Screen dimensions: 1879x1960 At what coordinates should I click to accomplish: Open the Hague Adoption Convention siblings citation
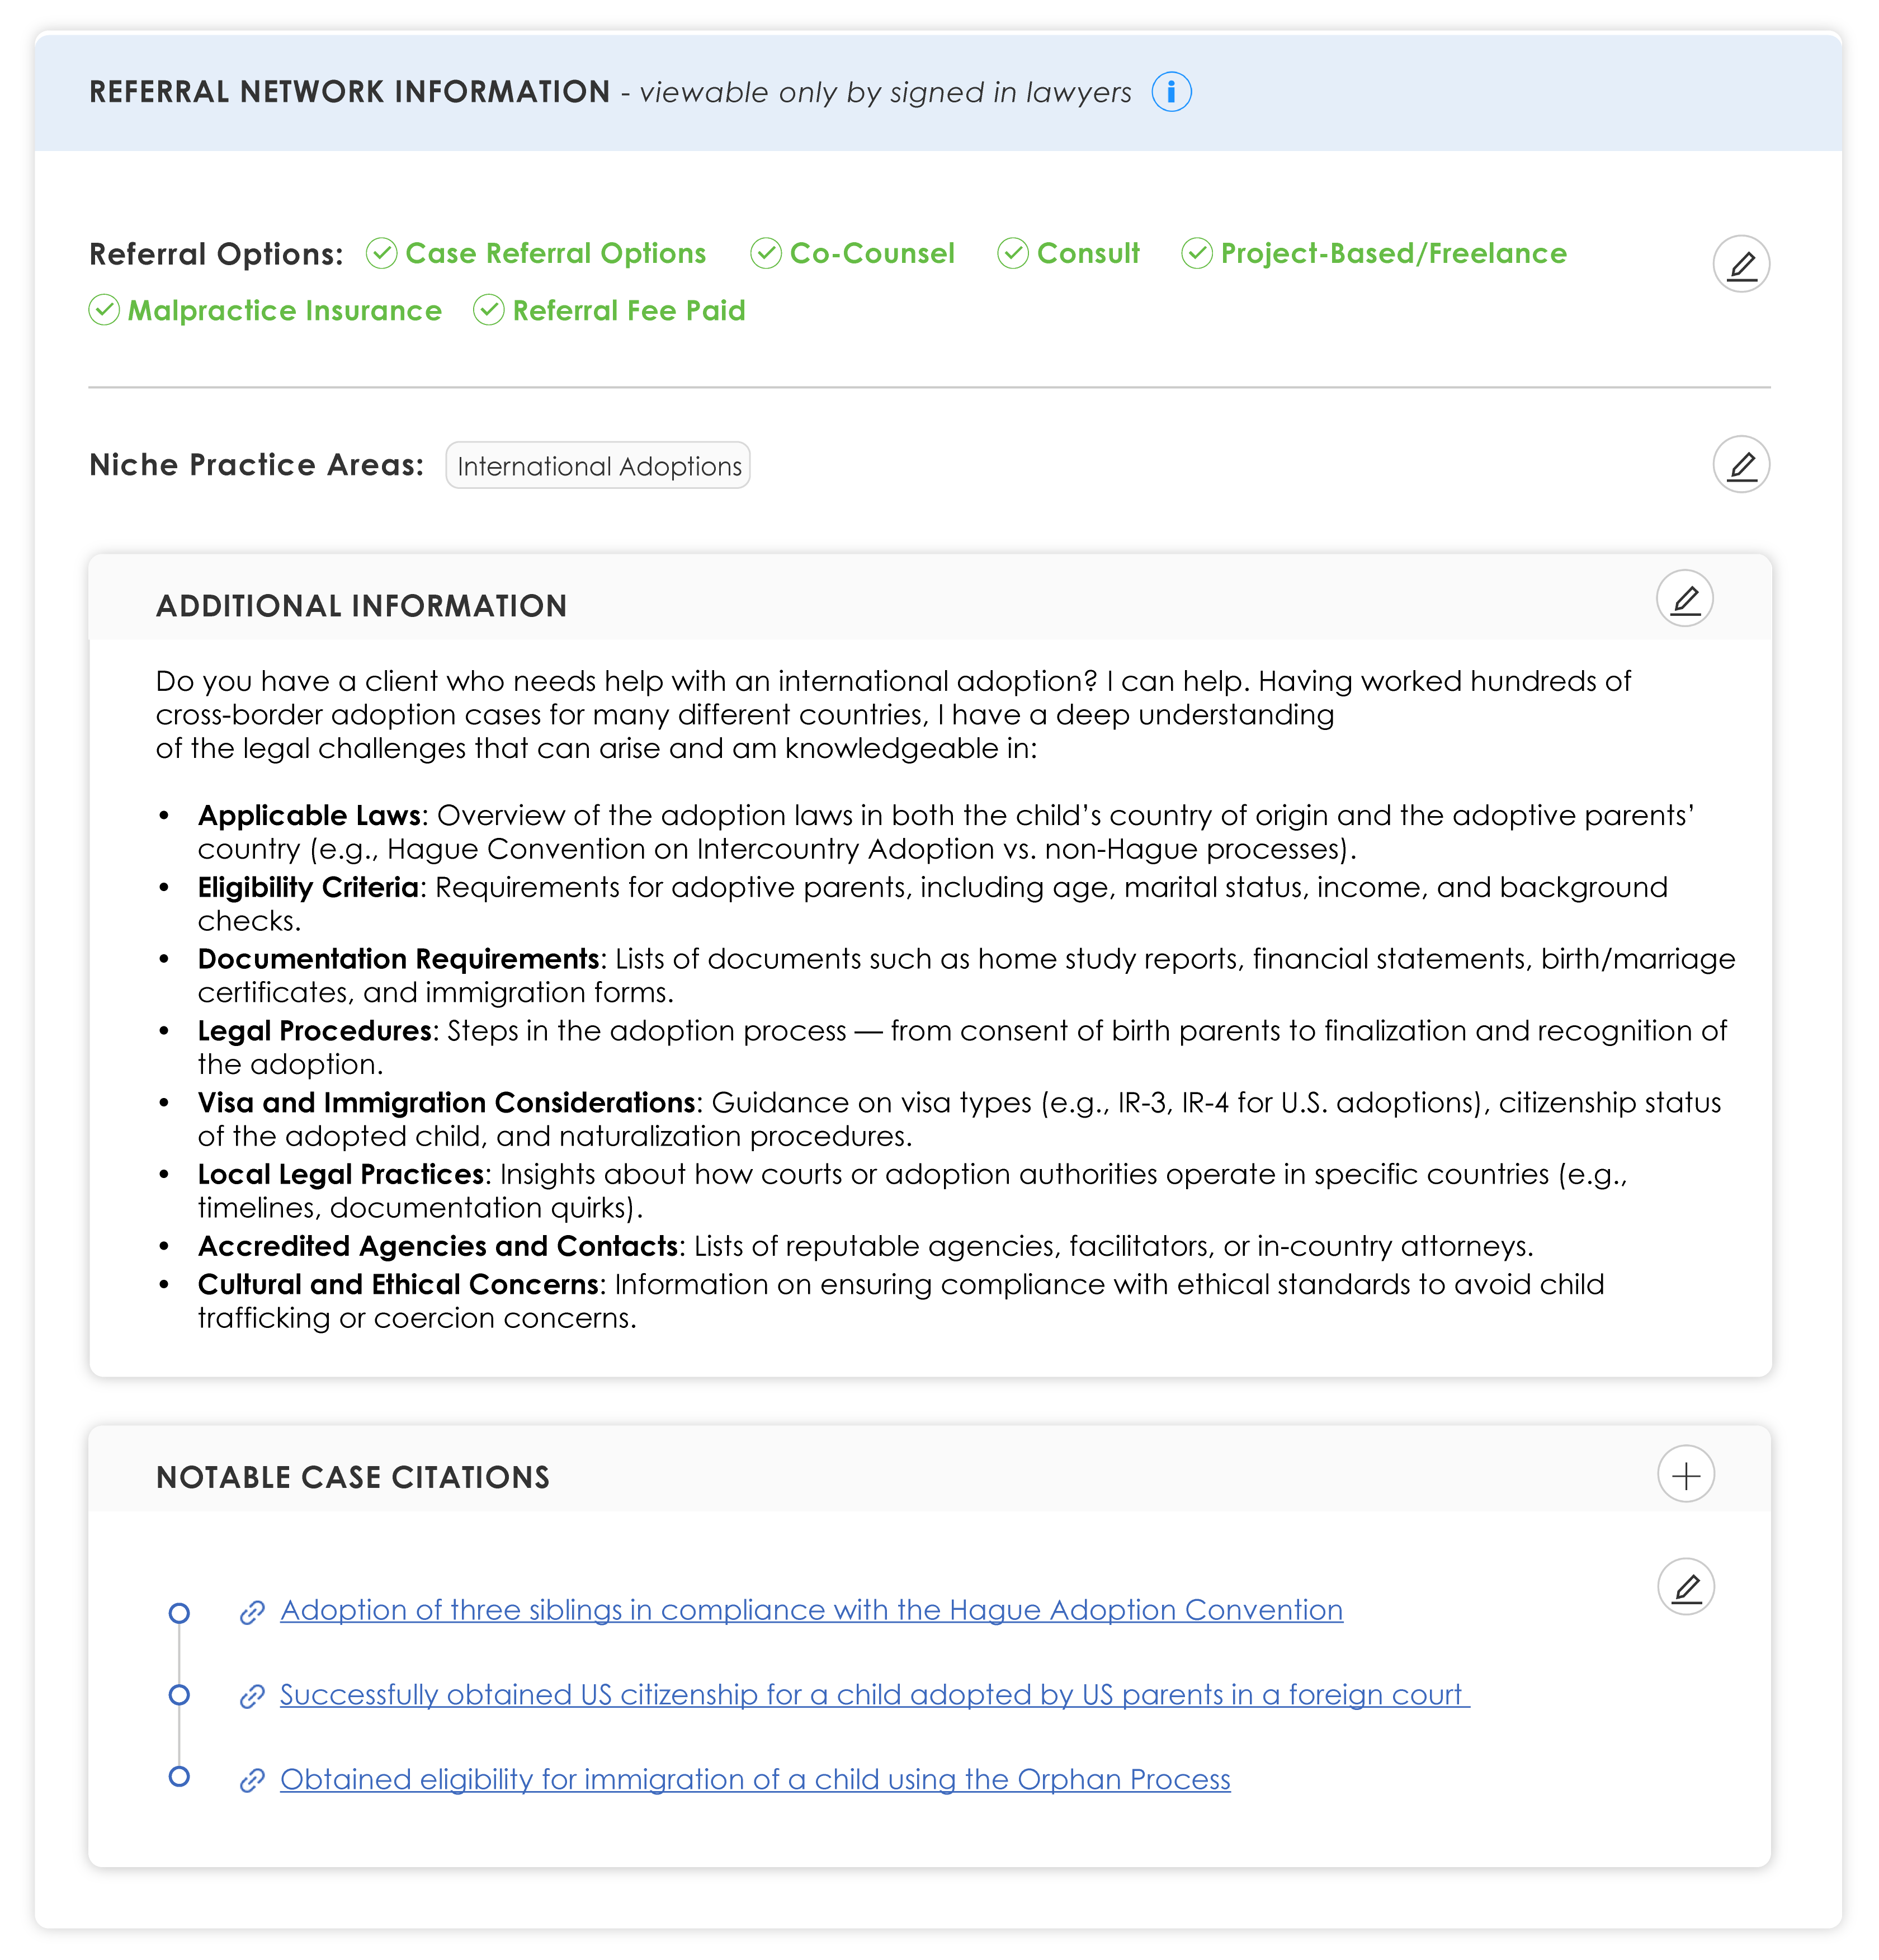coord(811,1610)
